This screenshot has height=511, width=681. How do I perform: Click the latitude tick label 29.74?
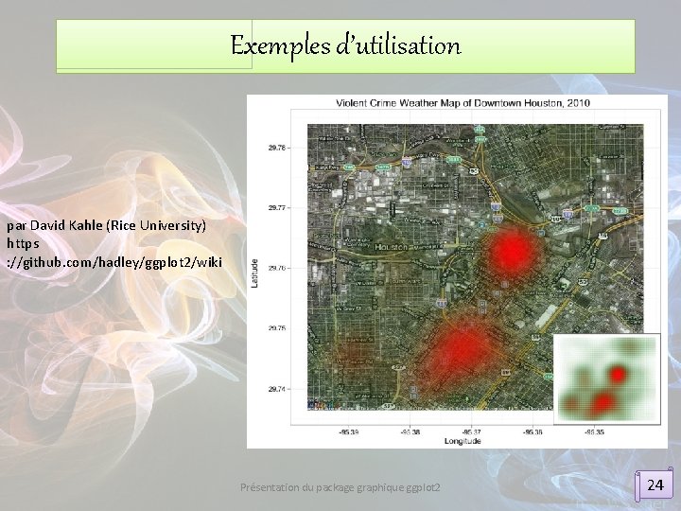tap(277, 389)
